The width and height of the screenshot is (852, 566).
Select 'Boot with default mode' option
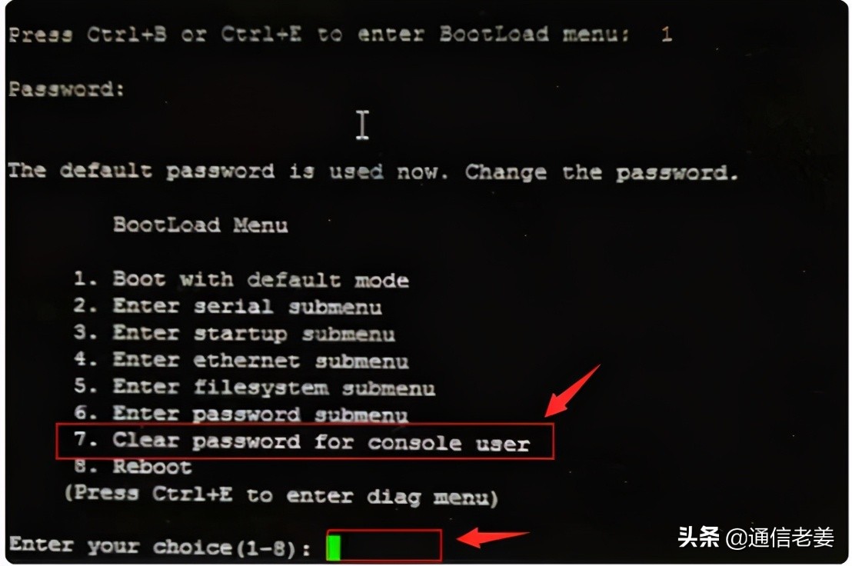(x=241, y=279)
